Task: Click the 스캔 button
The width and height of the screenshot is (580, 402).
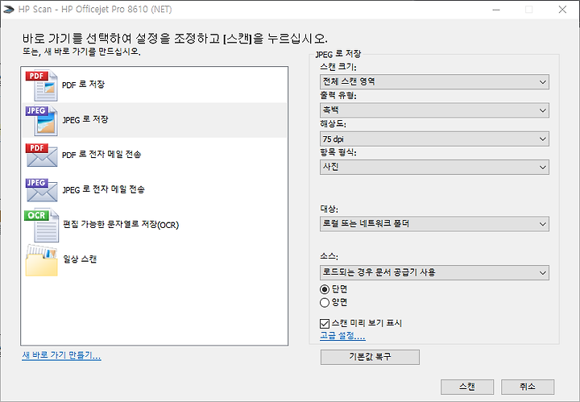Action: coord(467,387)
